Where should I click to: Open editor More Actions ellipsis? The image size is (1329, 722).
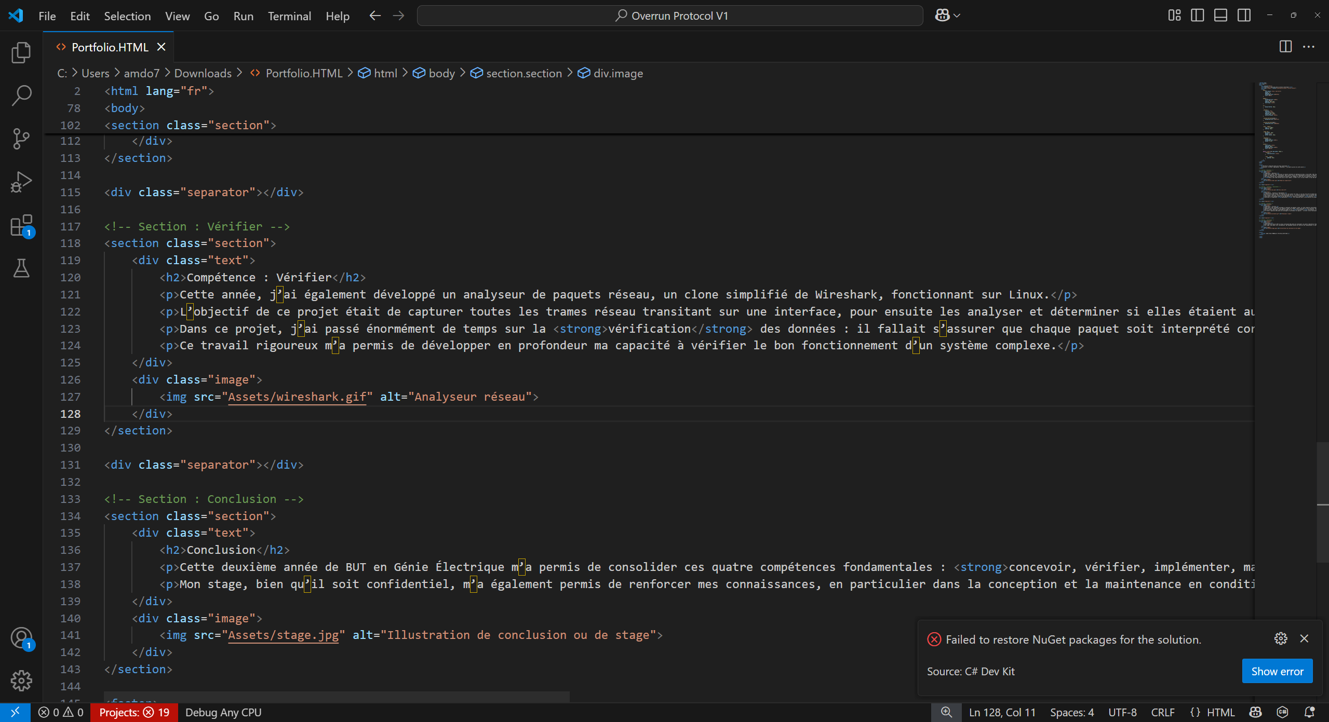pos(1309,47)
